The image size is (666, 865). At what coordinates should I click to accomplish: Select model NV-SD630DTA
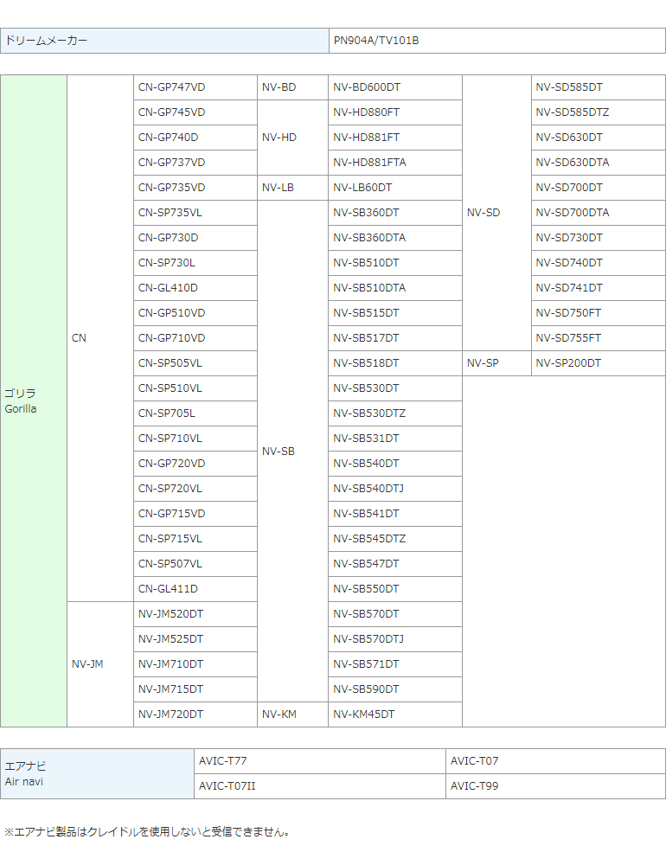599,163
